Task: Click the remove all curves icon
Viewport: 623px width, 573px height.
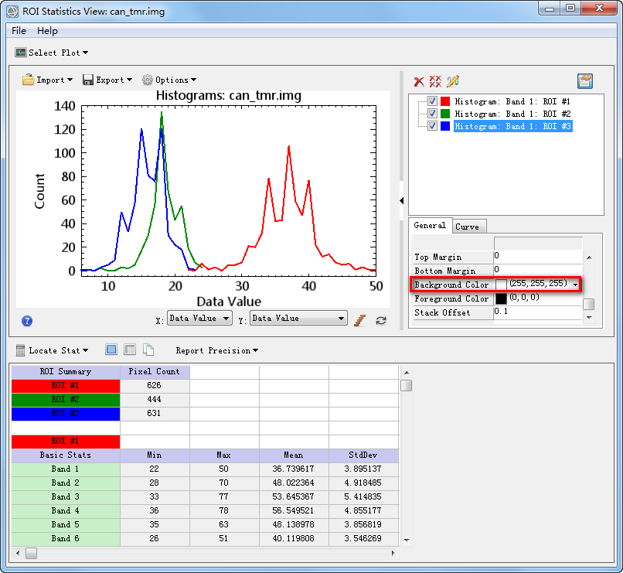Action: 435,81
